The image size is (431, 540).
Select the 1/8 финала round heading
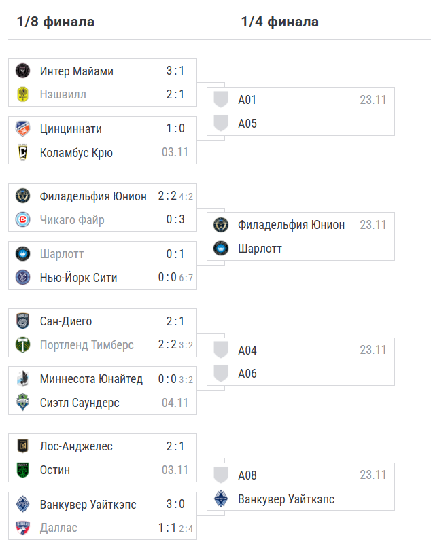pyautogui.click(x=56, y=22)
